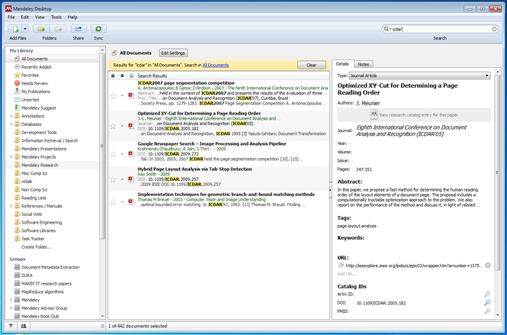Sort results by the read status column
This screenshot has width=507, height=335.
[x=122, y=76]
